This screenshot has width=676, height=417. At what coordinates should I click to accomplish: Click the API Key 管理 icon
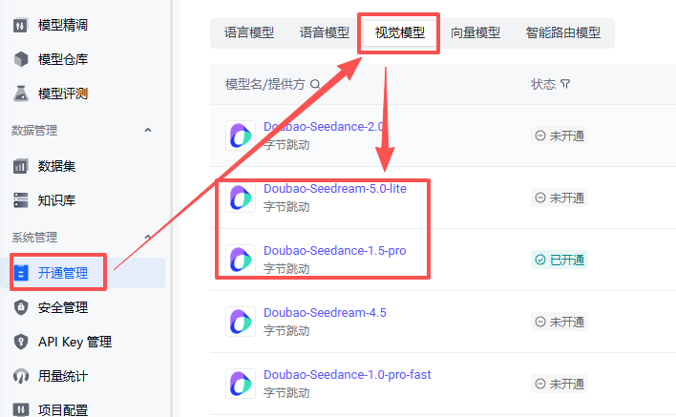[21, 342]
